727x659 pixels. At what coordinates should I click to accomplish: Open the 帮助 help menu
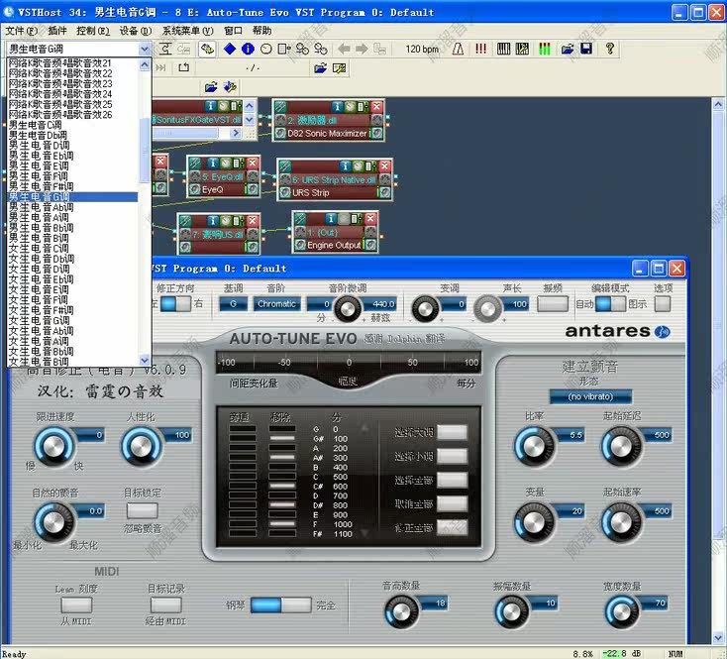point(261,31)
